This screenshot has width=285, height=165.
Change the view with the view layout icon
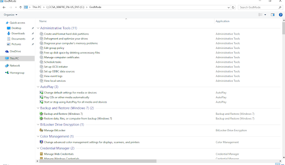click(260, 15)
